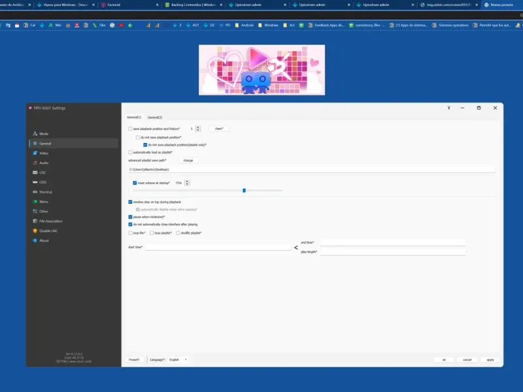Screen dimensions: 523x392
Task: Click the apply button
Action: 490,360
